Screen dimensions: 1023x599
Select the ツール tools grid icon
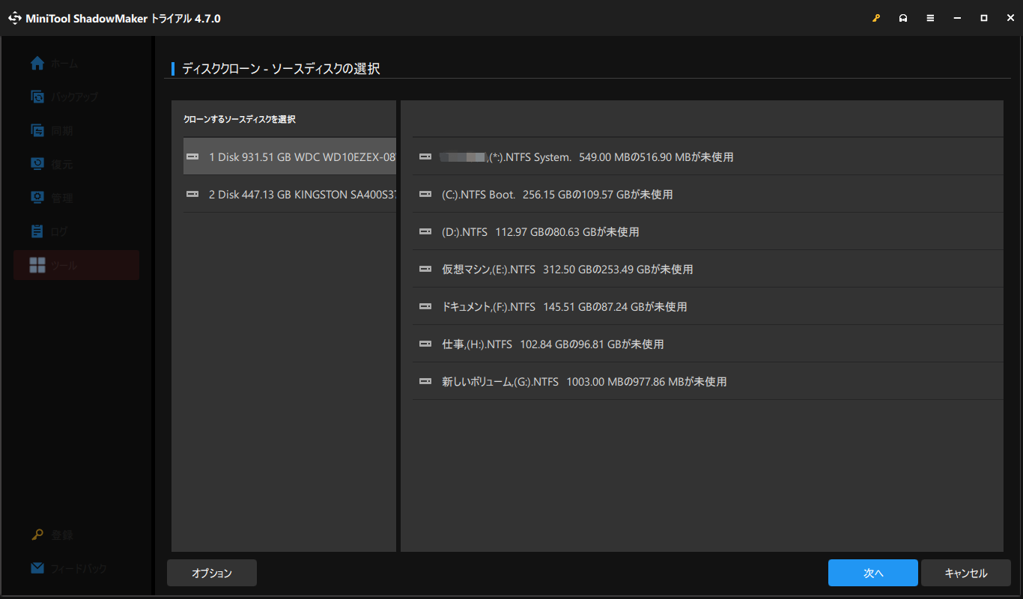[37, 265]
